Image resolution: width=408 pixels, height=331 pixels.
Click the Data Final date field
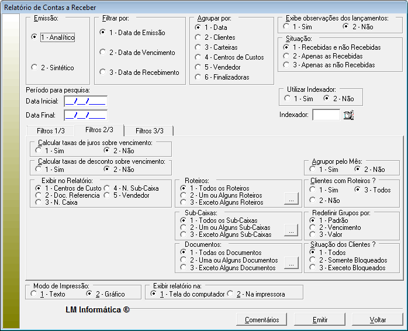point(85,115)
